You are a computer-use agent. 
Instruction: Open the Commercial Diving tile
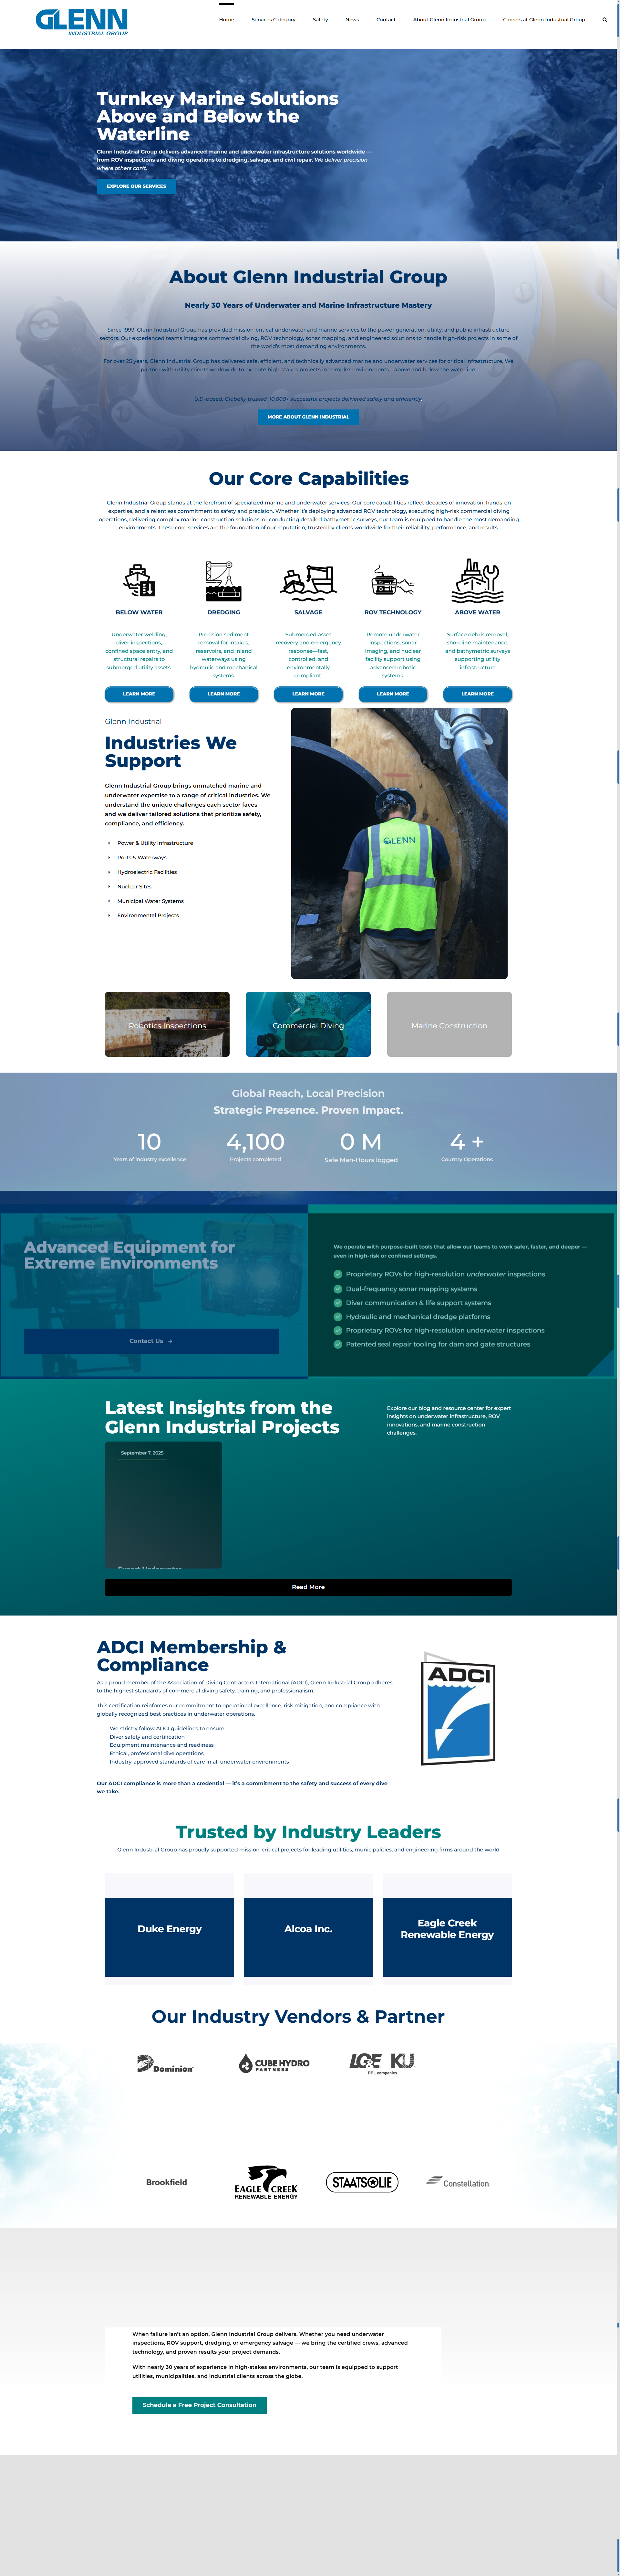tap(308, 1024)
